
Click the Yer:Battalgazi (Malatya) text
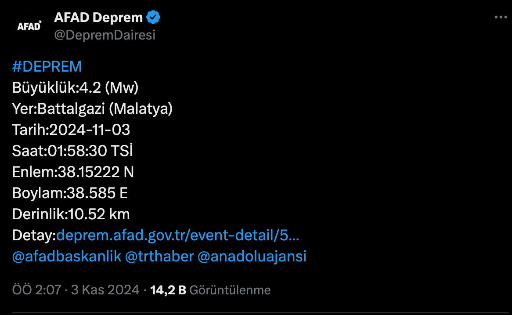click(92, 109)
